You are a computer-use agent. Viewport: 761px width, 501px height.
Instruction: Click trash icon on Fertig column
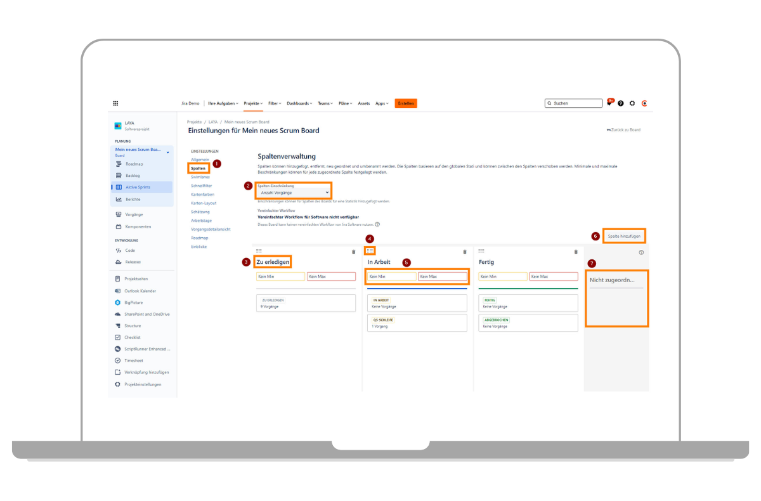pos(576,252)
